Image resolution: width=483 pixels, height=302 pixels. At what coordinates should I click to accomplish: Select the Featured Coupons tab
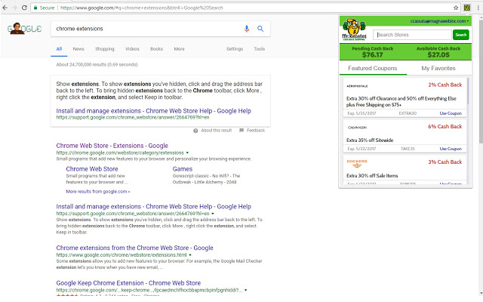[x=373, y=69]
